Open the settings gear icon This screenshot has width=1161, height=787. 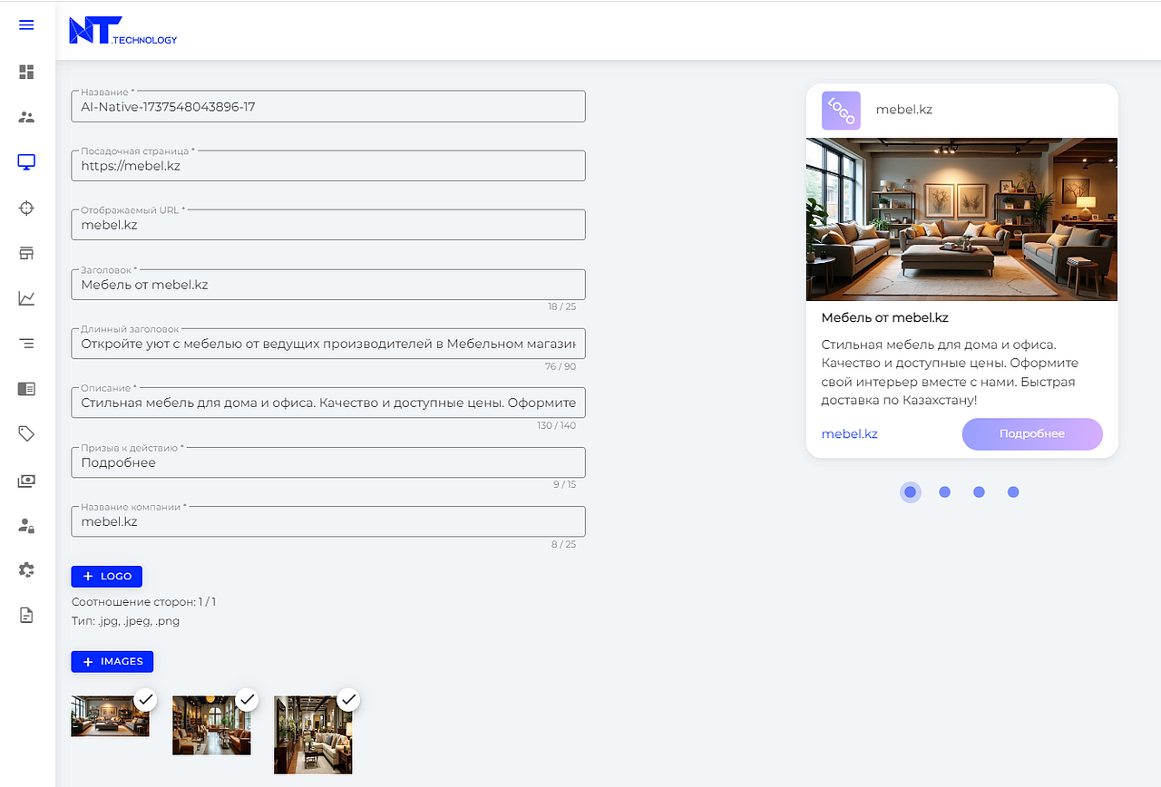click(x=26, y=569)
